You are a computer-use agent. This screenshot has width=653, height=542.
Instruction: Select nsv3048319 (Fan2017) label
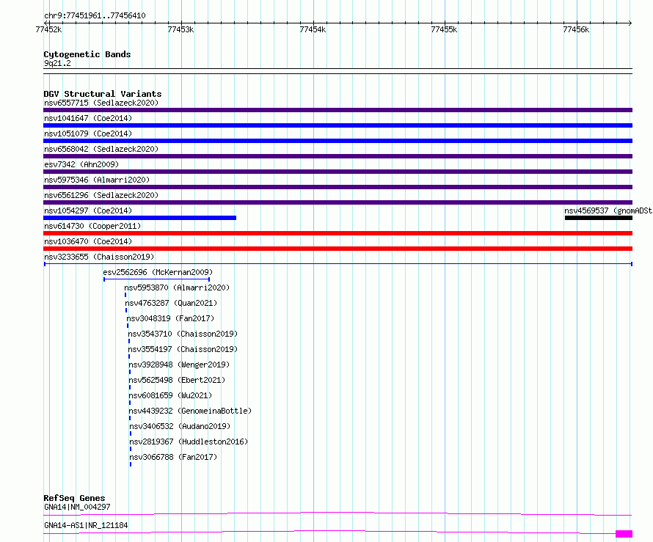coord(170,318)
